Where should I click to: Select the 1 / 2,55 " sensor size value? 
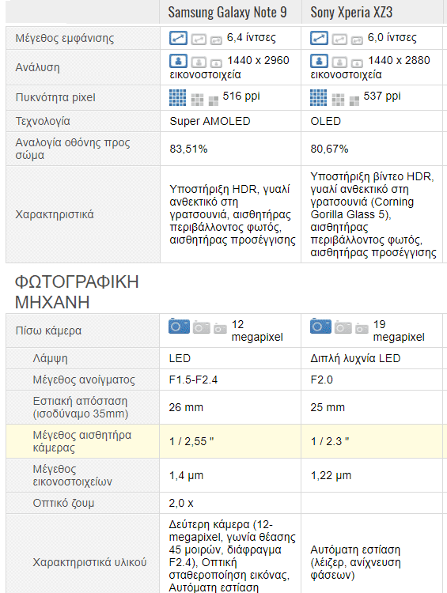(191, 441)
